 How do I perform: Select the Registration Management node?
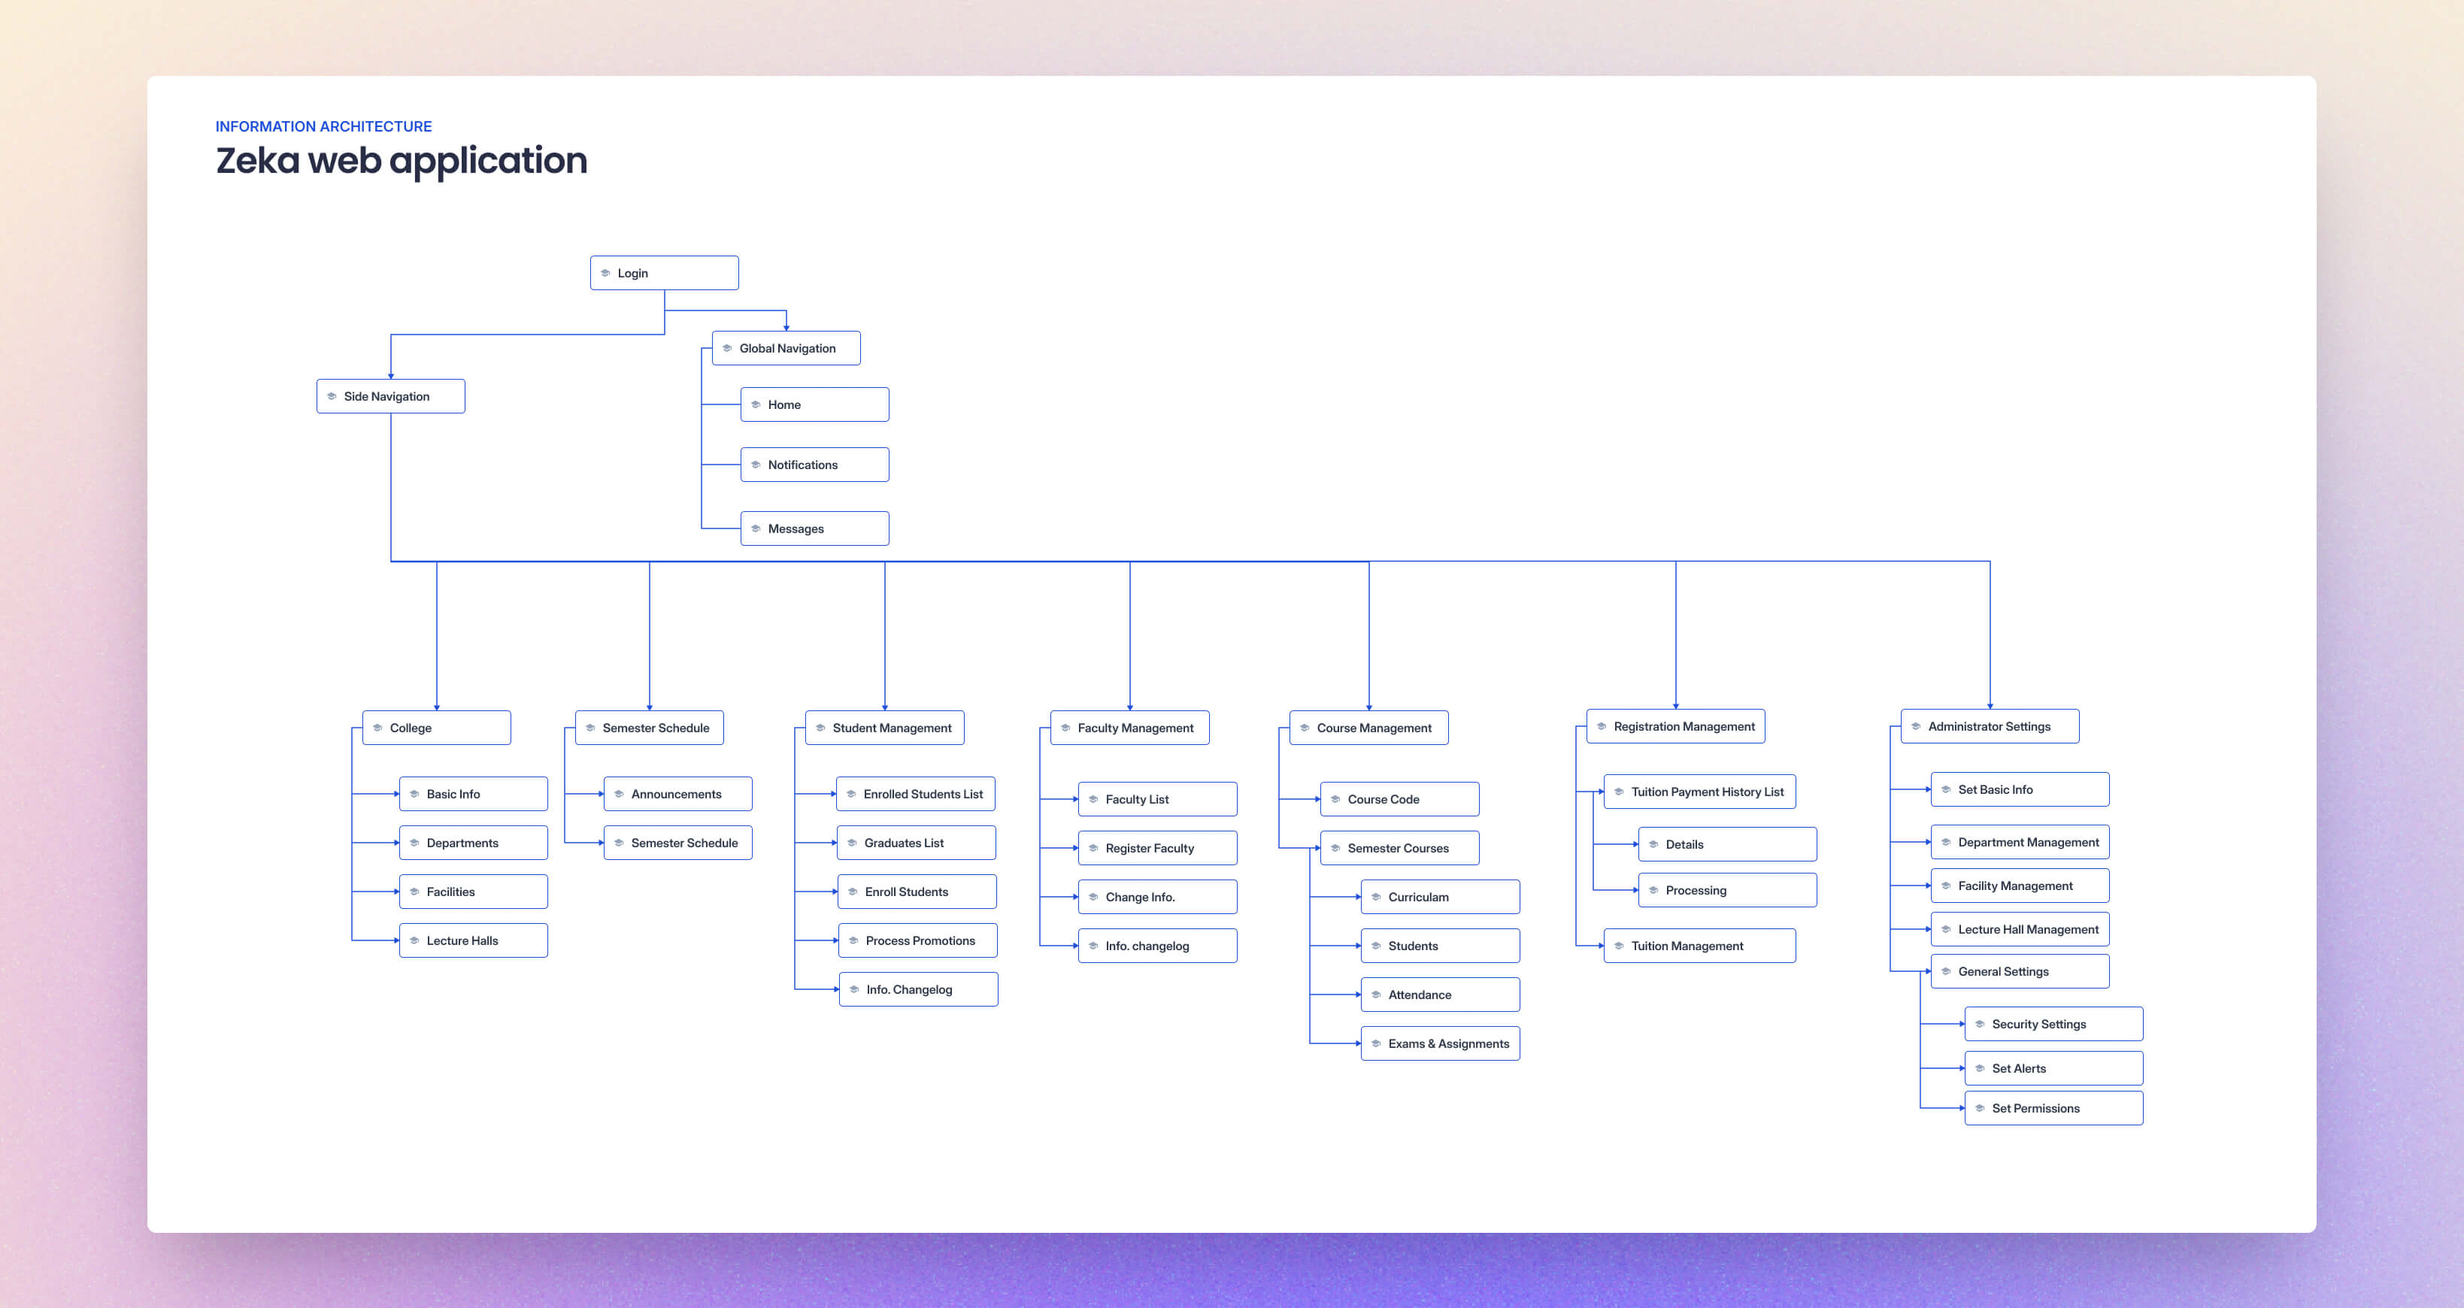pos(1676,727)
